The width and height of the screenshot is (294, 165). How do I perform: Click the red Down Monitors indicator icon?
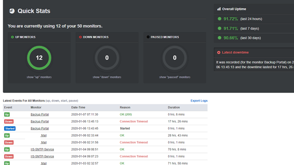pyautogui.click(x=80, y=37)
